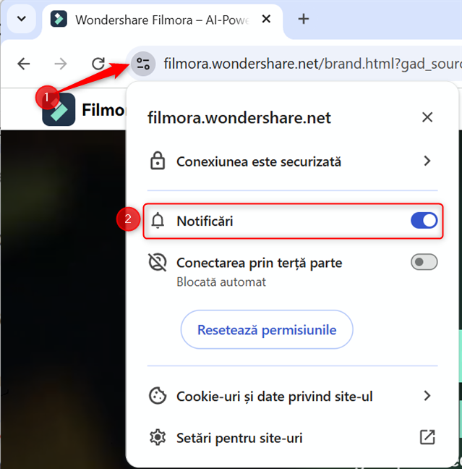
Task: Click the external link icon for site settings
Action: (x=427, y=437)
